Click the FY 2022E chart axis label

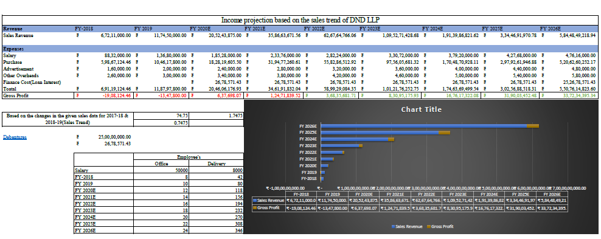click(x=308, y=153)
